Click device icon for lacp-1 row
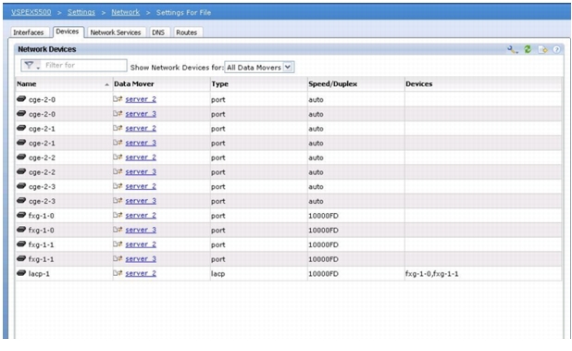The height and width of the screenshot is (351, 572). point(21,273)
